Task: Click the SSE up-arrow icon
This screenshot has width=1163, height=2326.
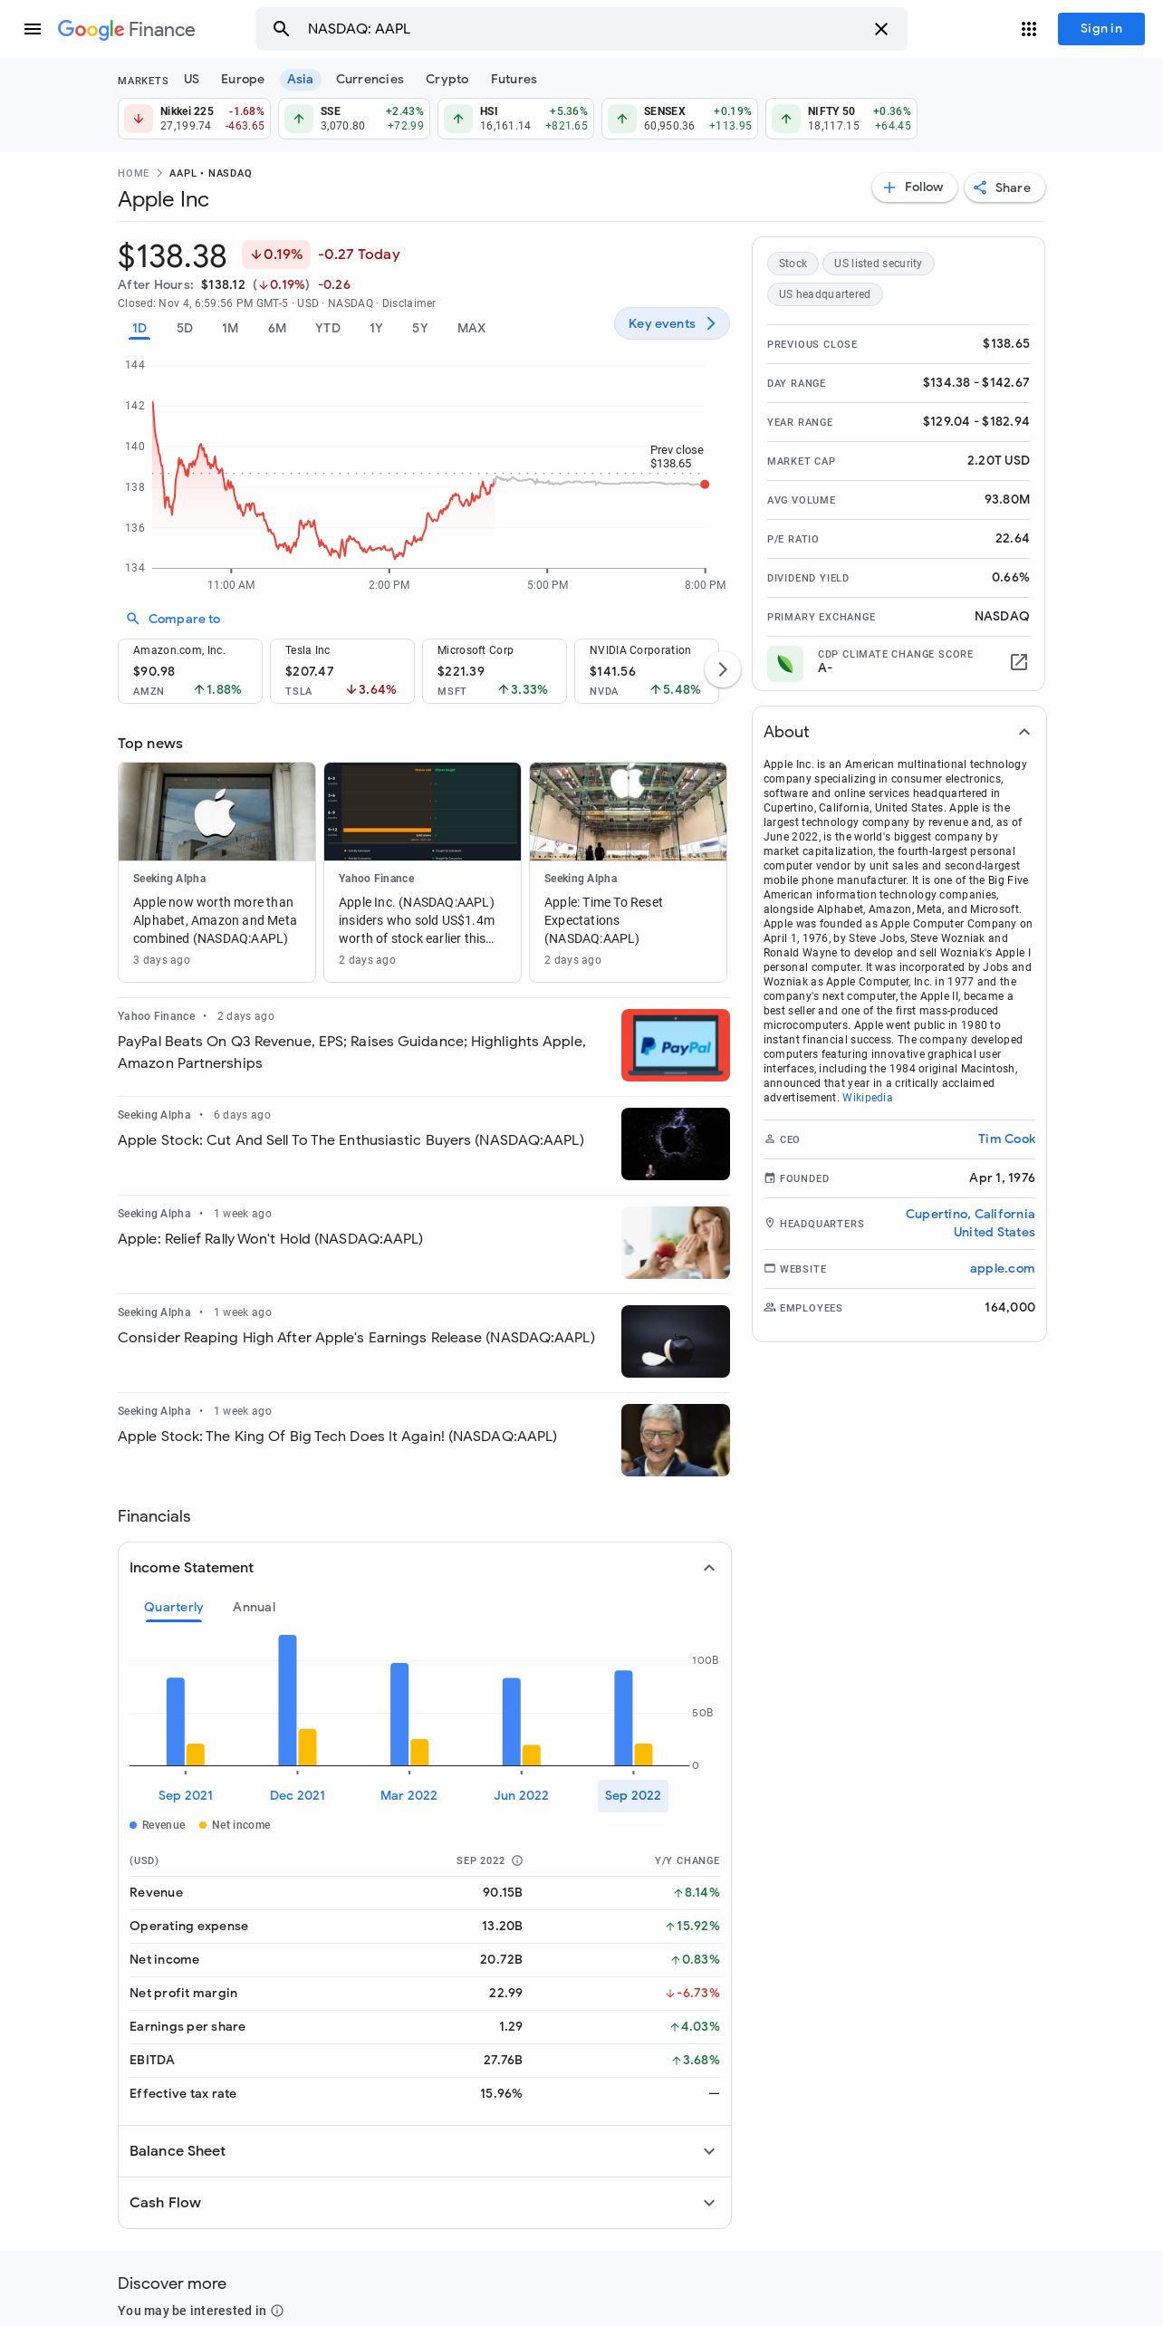Action: pos(299,119)
